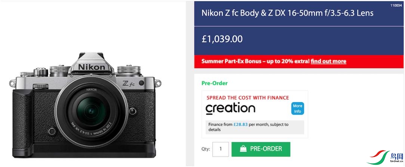Click the £1,039.00 price
This screenshot has width=405, height=167.
pyautogui.click(x=222, y=39)
